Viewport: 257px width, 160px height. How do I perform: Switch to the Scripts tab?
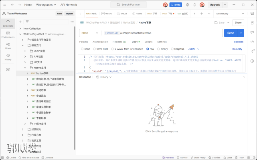148,42
